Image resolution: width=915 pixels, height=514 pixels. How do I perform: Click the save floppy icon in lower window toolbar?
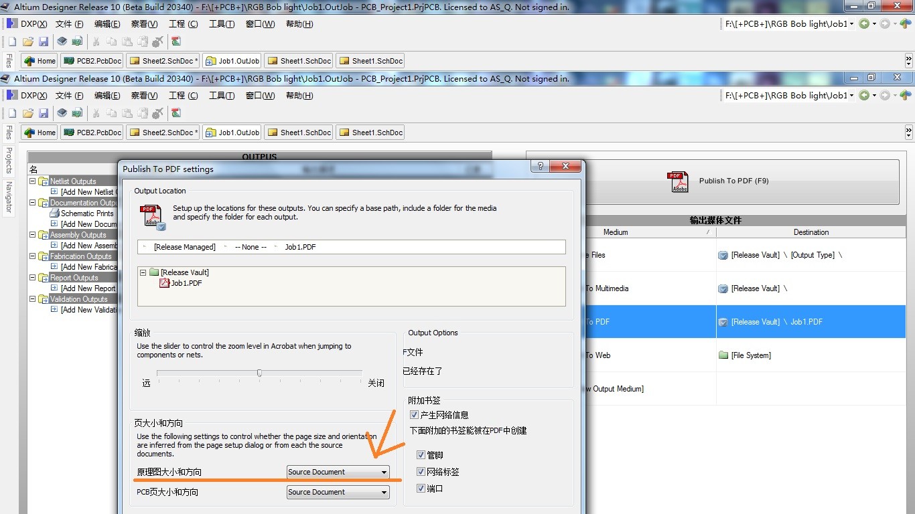tap(44, 113)
